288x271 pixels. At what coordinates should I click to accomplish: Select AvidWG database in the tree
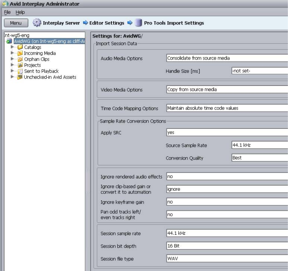point(50,41)
